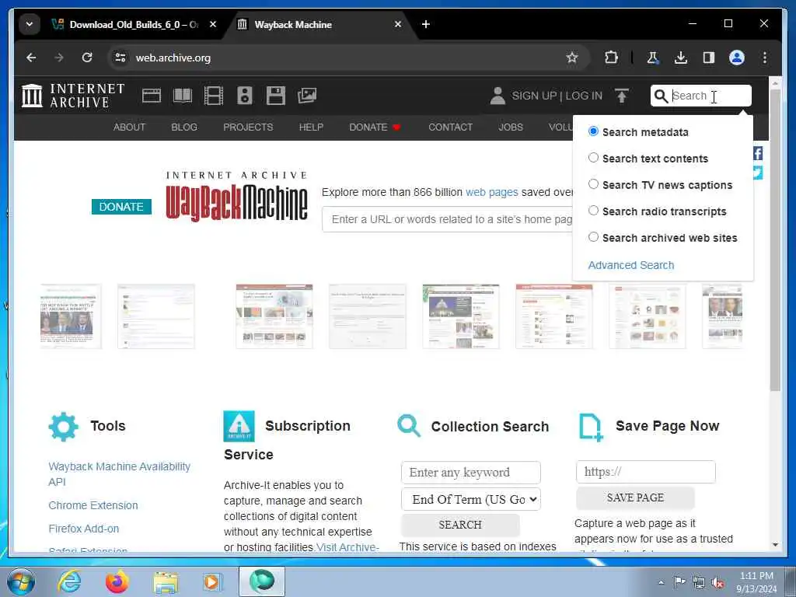Switch to the Download_Old_Builds_6_0 tab
This screenshot has height=597, width=796.
[134, 24]
